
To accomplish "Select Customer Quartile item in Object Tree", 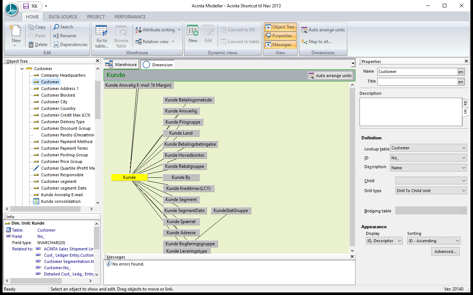I will point(68,168).
